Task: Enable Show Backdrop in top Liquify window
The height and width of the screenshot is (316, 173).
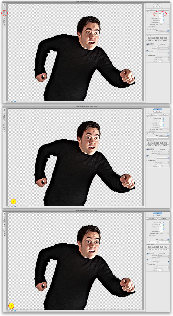Action: [x=147, y=56]
